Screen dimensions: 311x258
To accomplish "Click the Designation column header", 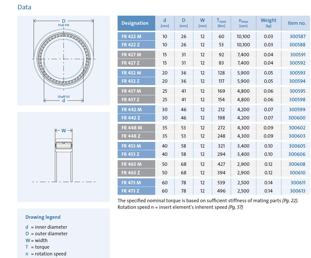I will 136,23.
